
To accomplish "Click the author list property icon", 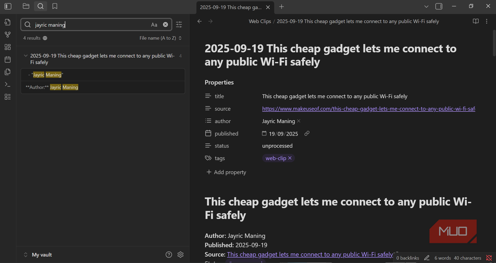I will pos(208,121).
